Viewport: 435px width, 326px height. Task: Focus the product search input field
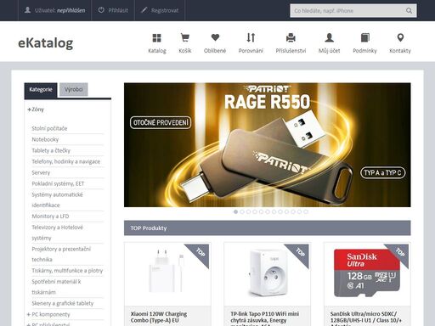point(347,11)
